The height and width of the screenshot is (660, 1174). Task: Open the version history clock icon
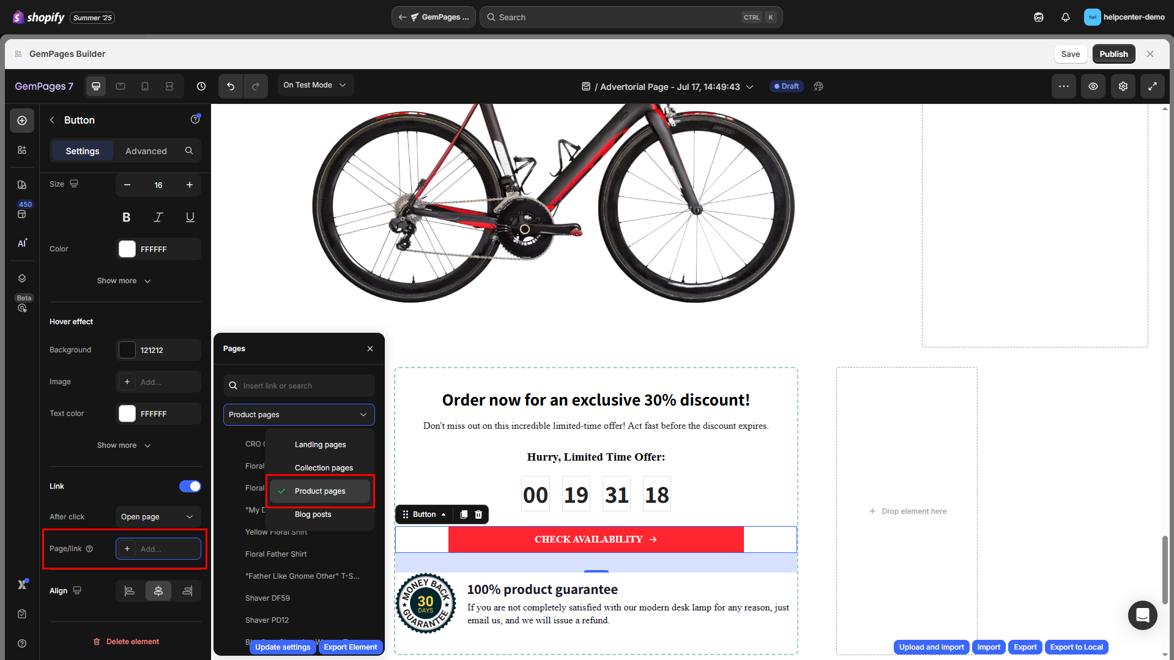pos(201,86)
